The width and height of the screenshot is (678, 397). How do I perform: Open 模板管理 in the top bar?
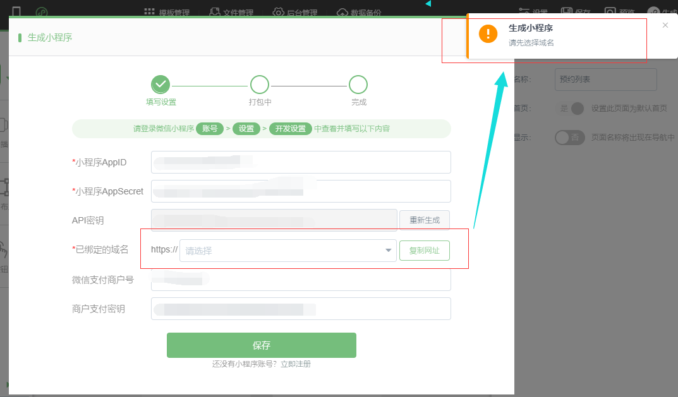pyautogui.click(x=168, y=12)
